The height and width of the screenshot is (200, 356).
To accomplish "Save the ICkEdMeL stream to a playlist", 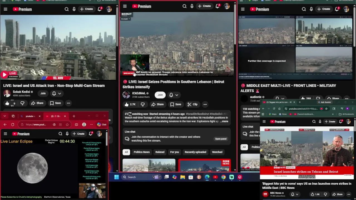I will 175,104.
